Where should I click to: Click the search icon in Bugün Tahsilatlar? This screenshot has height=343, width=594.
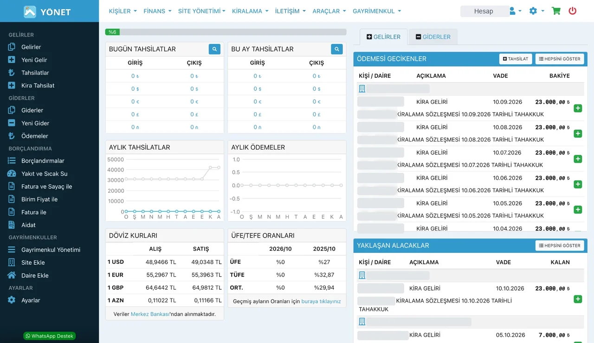[214, 49]
